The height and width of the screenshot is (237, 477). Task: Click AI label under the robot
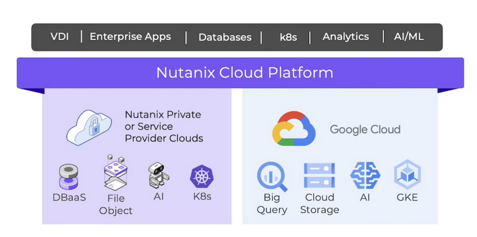click(158, 196)
